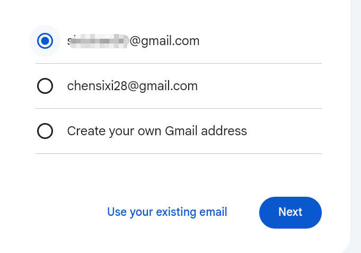Screen dimensions: 361x253
Task: Click the @gmail.com suffix of the first option
Action: (x=165, y=41)
